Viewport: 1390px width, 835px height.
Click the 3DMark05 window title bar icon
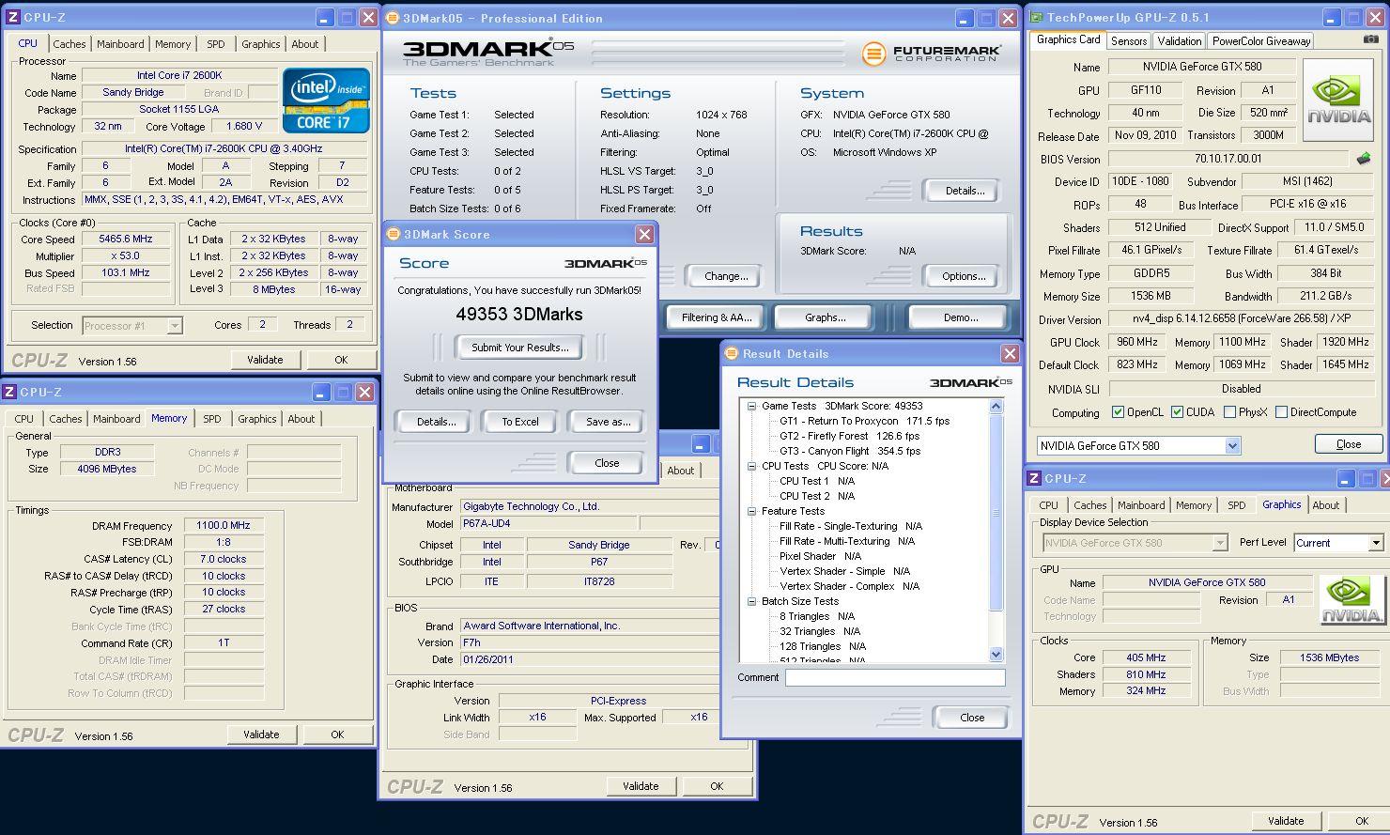click(x=393, y=18)
